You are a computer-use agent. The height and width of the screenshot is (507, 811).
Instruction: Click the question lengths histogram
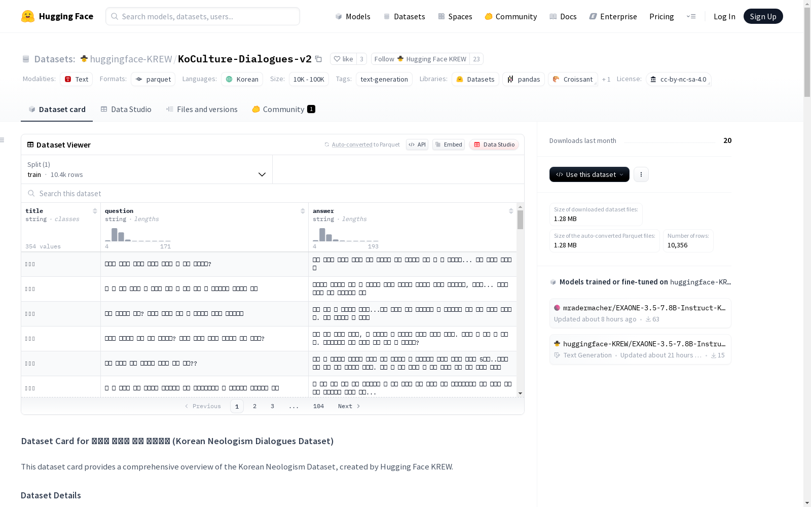point(138,234)
